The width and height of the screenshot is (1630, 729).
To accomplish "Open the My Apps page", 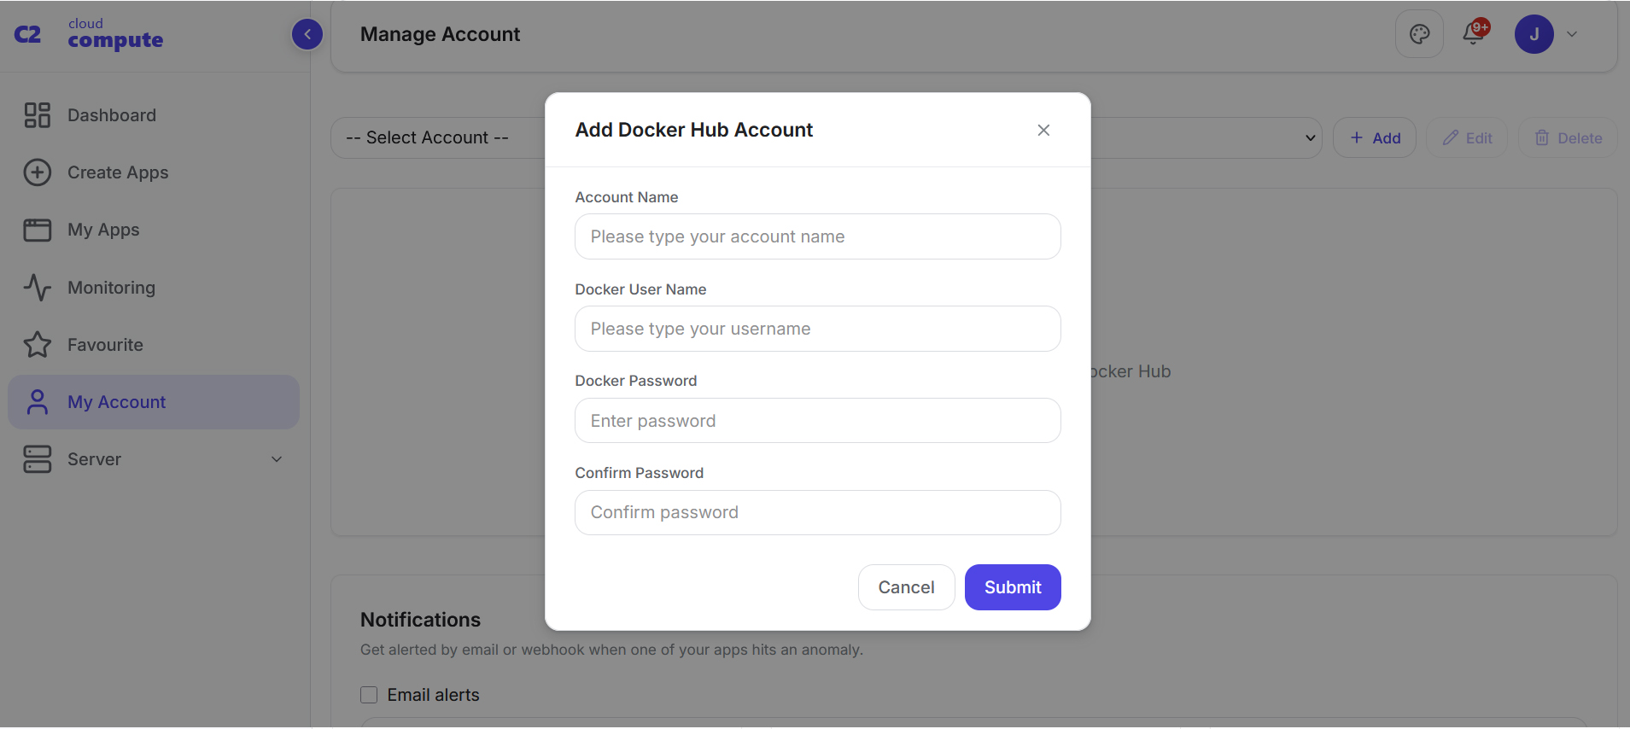I will [x=154, y=230].
